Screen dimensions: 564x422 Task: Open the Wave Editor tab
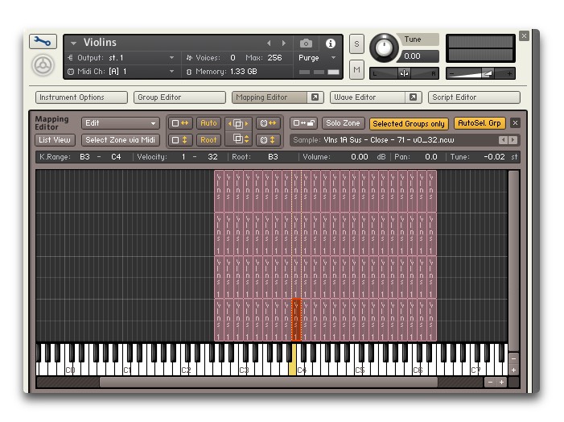pyautogui.click(x=368, y=97)
